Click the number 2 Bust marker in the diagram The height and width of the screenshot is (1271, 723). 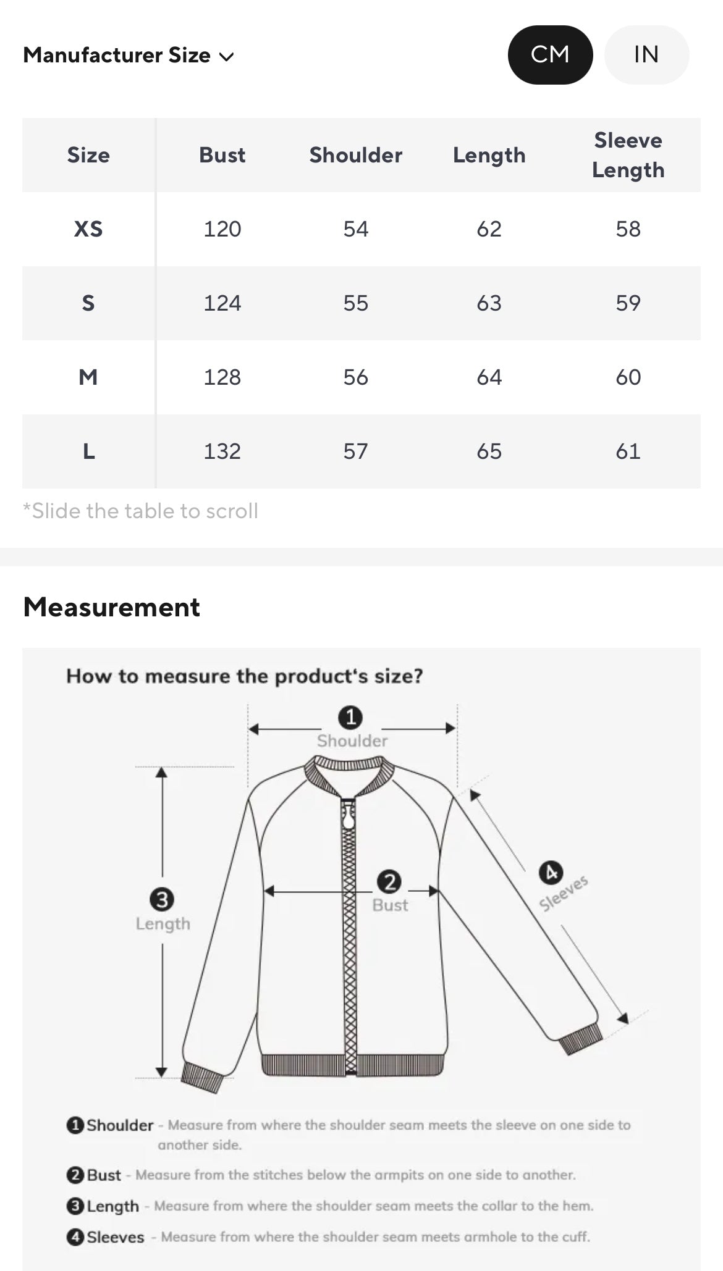pos(389,882)
